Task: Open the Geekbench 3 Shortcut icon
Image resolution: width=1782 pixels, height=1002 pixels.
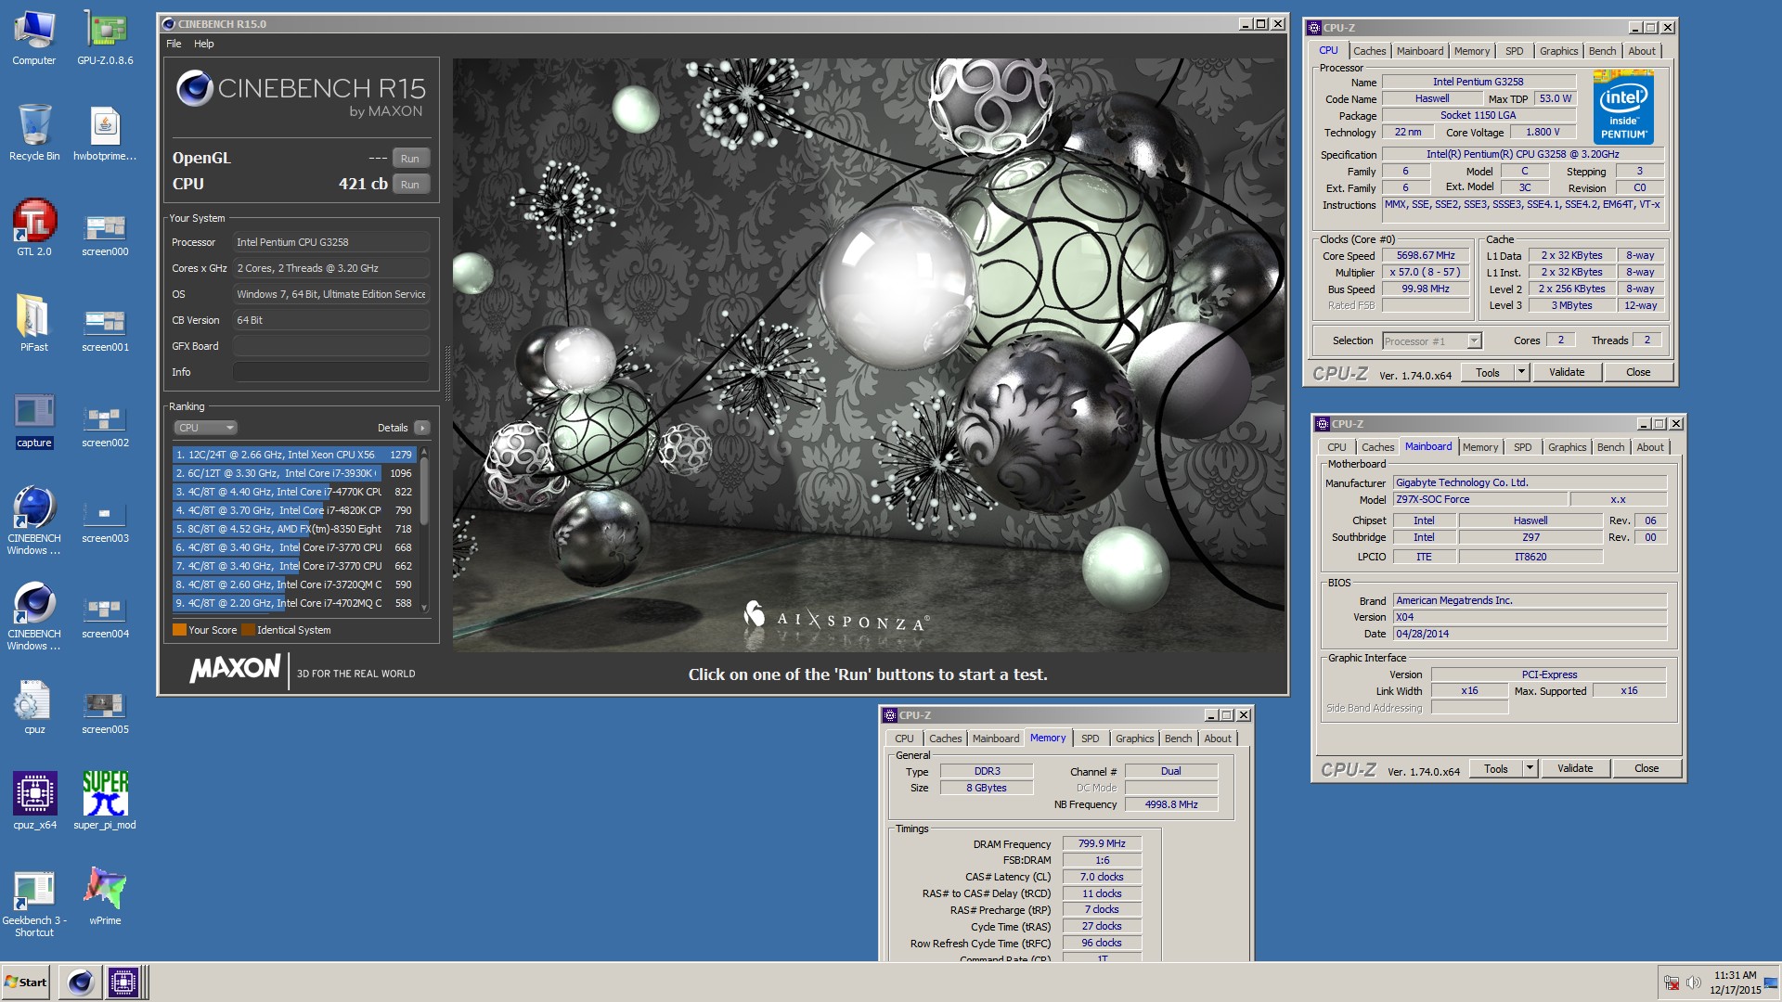Action: (34, 903)
